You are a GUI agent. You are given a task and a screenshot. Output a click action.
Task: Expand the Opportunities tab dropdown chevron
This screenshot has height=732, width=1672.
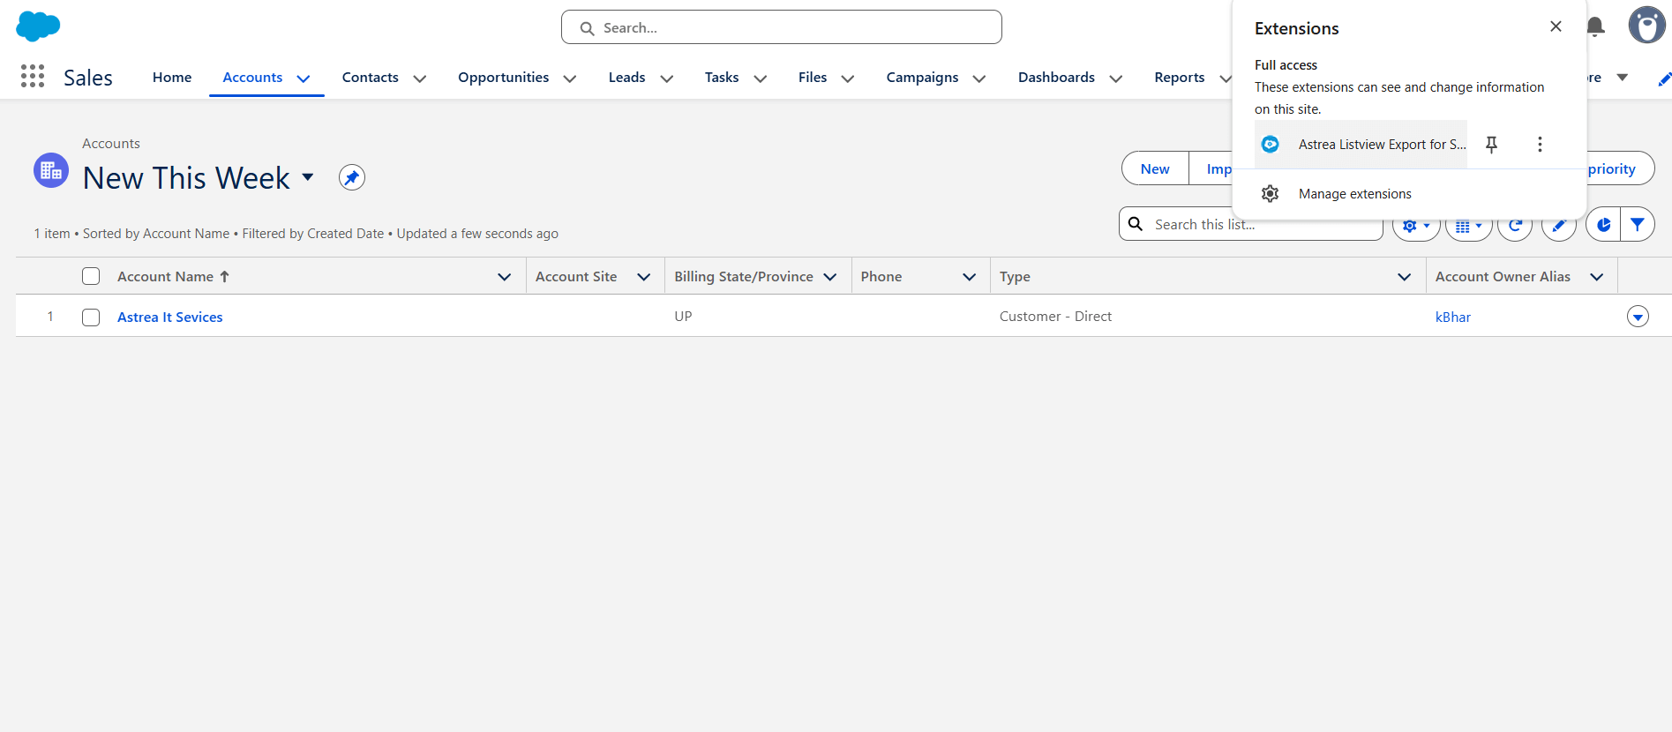point(570,78)
